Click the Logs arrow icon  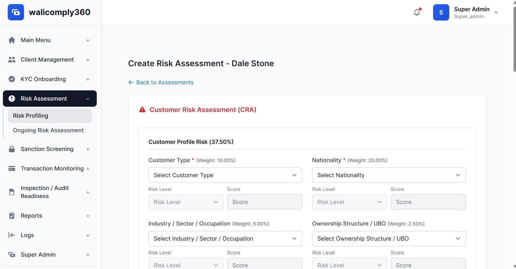[12, 235]
